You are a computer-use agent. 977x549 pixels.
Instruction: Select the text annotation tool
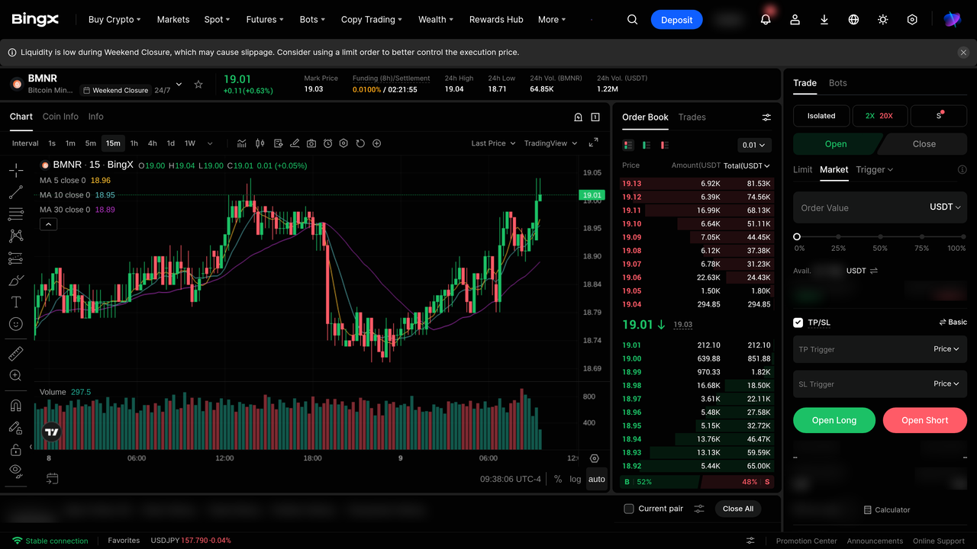click(15, 303)
